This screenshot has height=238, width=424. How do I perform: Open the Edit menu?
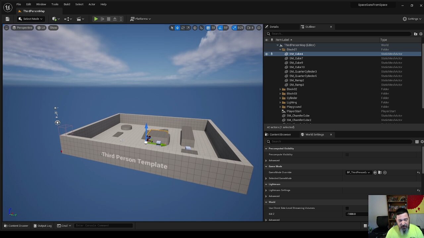point(28,4)
